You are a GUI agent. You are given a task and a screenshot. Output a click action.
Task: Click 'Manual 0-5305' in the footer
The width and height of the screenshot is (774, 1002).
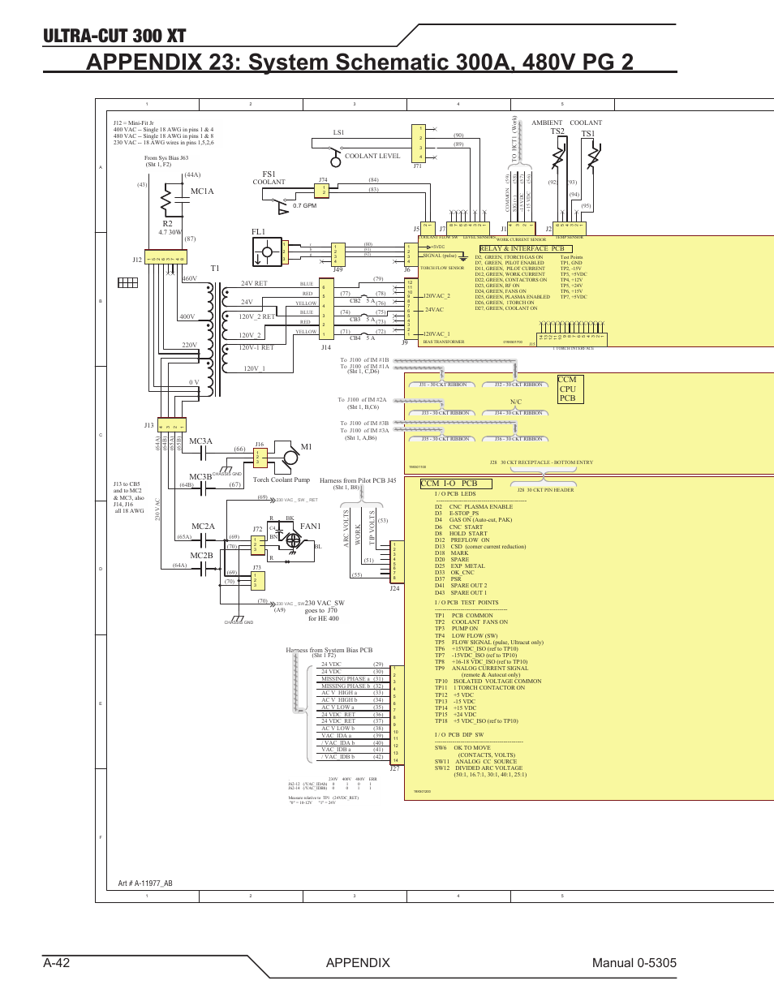[x=634, y=962]
